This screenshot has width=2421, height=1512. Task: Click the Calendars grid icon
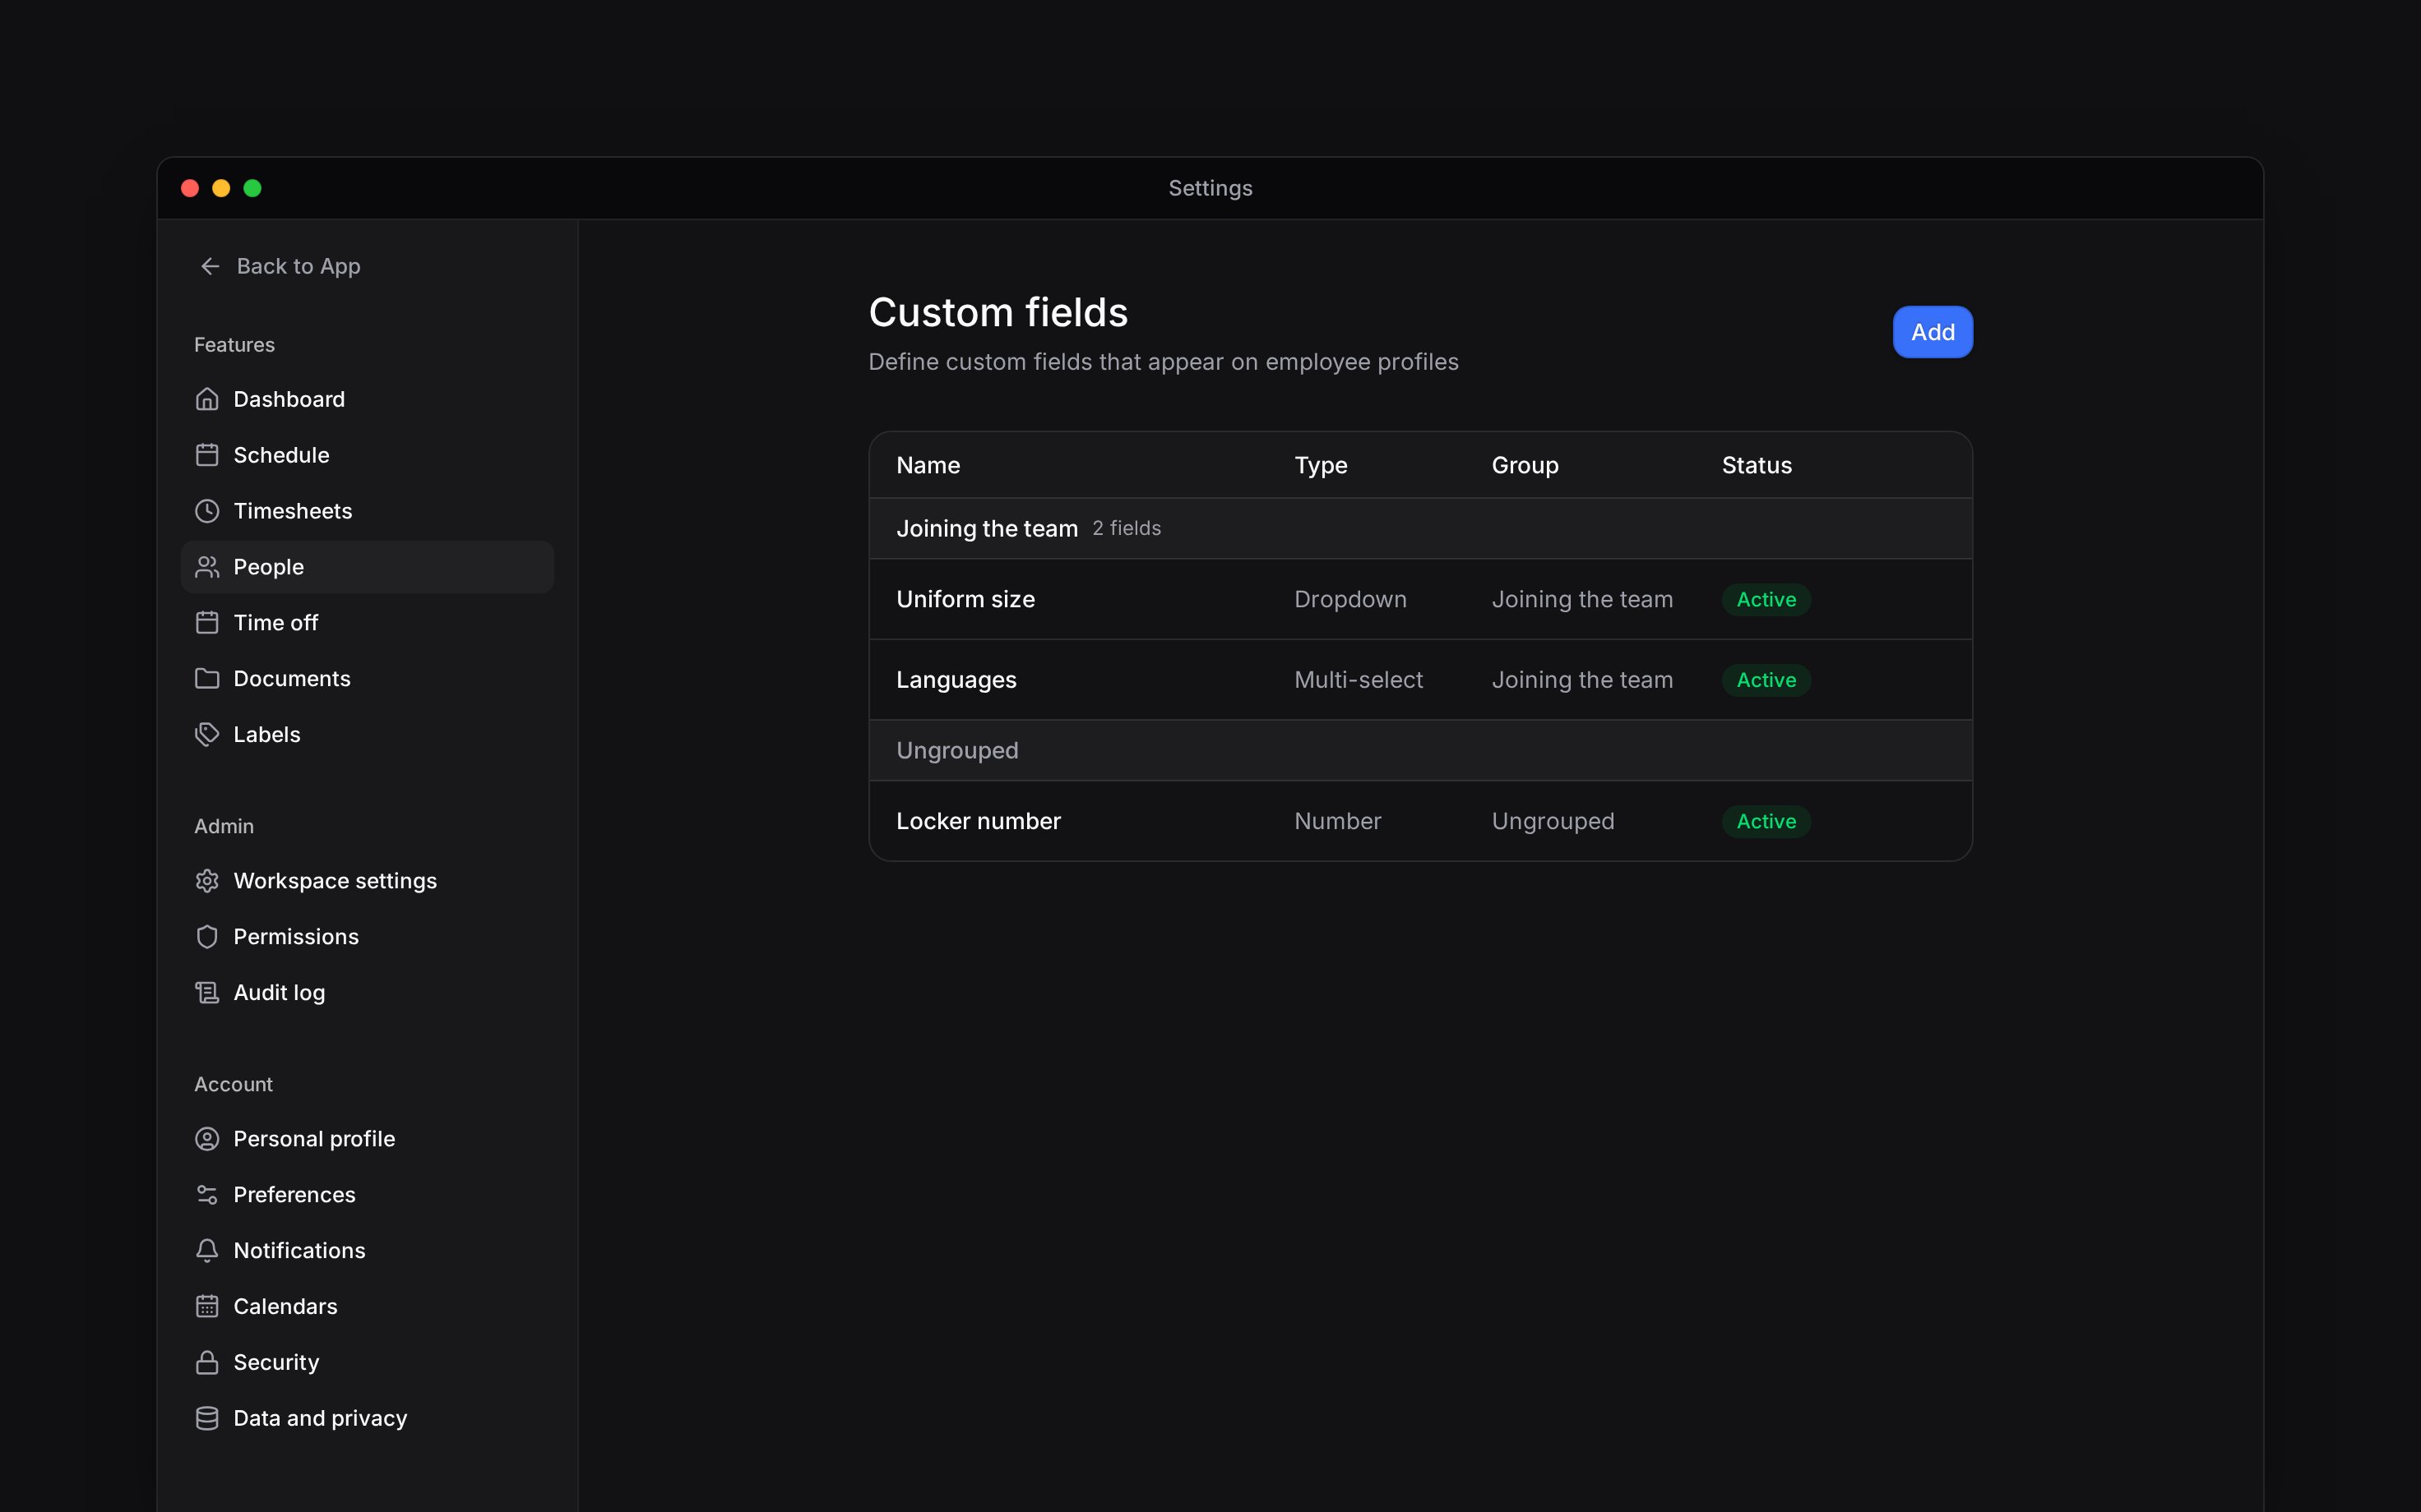click(x=207, y=1307)
